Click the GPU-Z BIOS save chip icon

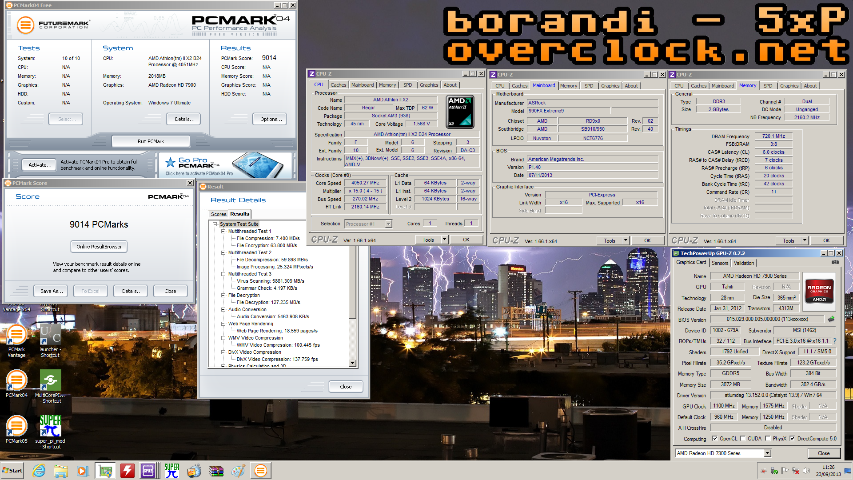coord(831,319)
